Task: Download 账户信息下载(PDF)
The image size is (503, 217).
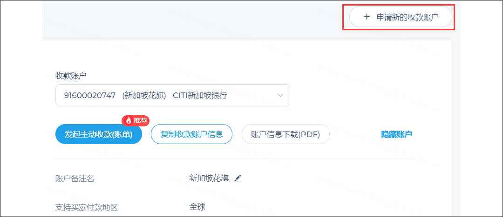Action: [285, 134]
